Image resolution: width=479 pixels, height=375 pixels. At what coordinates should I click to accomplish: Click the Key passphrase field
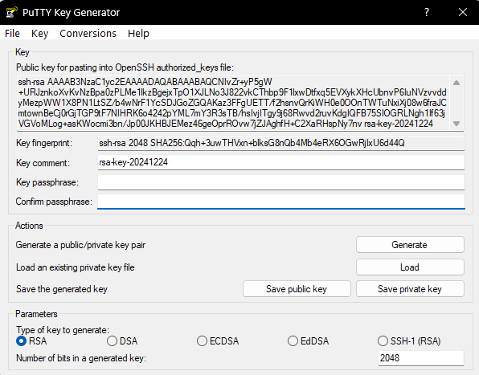[281, 182]
